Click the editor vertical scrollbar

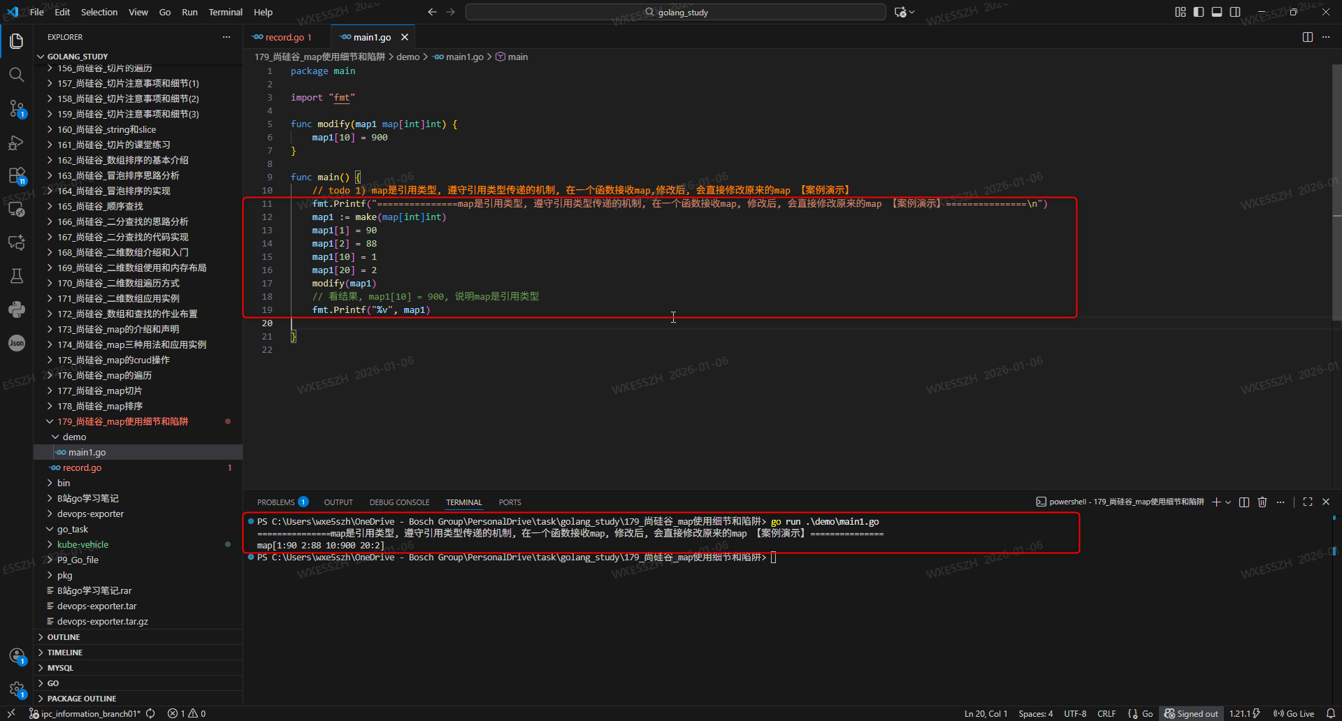pyautogui.click(x=1336, y=194)
